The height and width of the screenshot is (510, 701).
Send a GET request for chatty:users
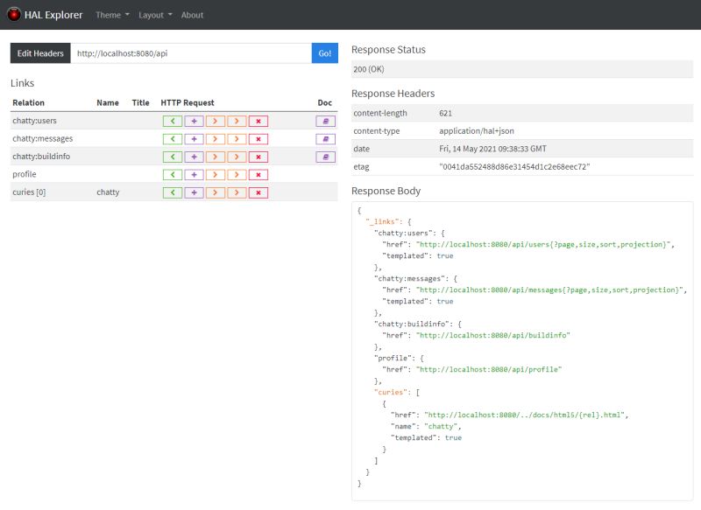point(173,121)
